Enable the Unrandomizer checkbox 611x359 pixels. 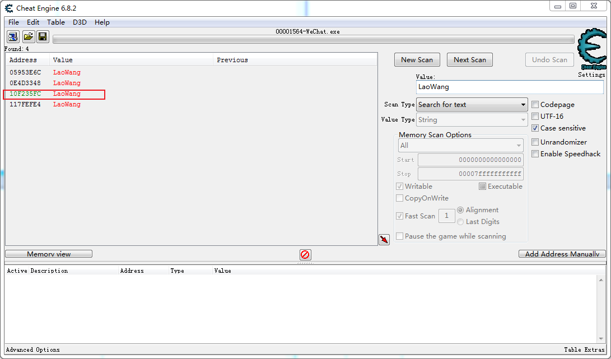(535, 142)
